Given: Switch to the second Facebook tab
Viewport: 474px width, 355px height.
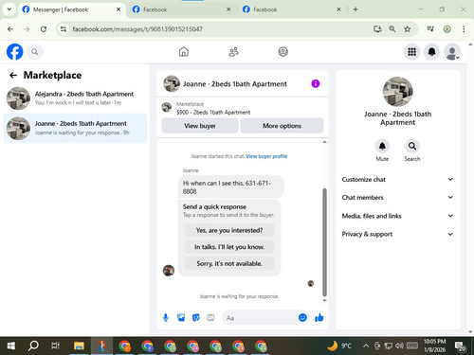Looking at the screenshot, I should coord(182,9).
